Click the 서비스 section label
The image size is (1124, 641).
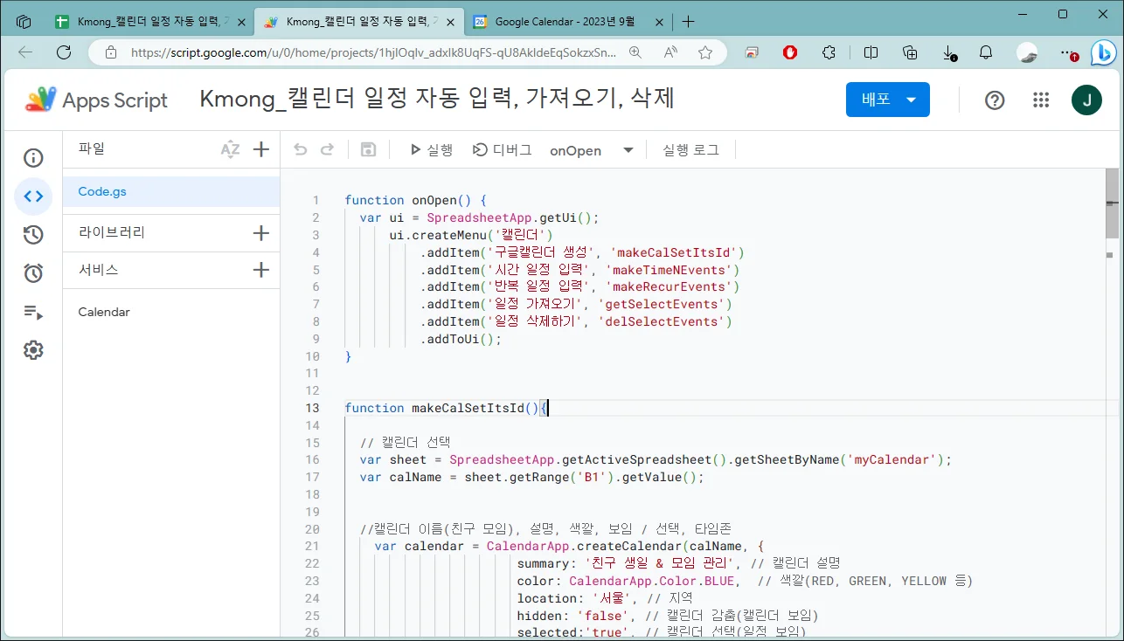click(98, 270)
